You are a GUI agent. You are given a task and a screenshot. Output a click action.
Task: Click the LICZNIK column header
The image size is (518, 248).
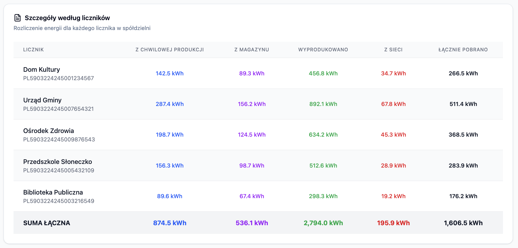(x=33, y=50)
